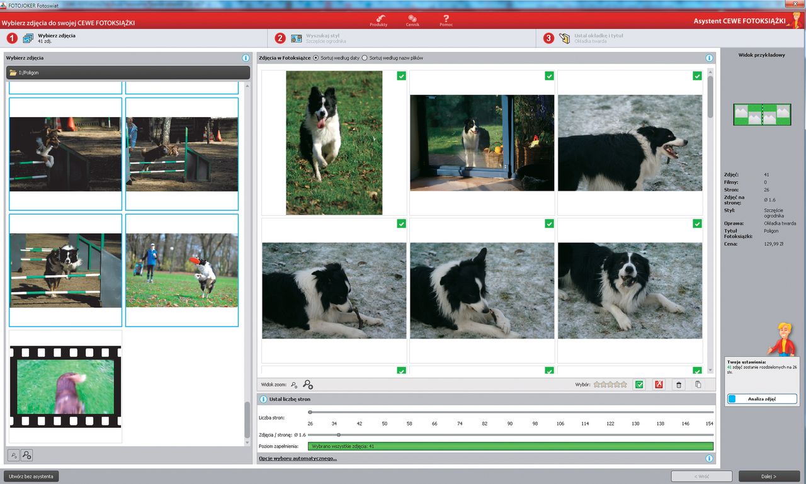Click the 154 mark on Liczba stron scale
The image size is (806, 484).
pyautogui.click(x=710, y=424)
